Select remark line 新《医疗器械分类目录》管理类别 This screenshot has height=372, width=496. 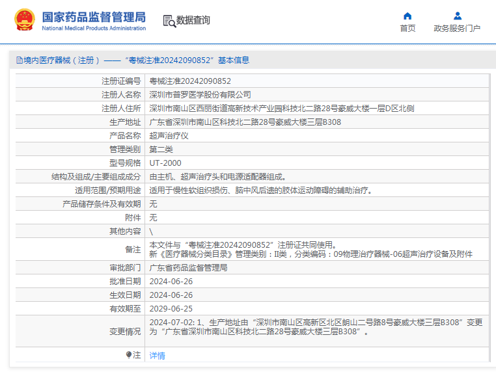pyautogui.click(x=311, y=254)
